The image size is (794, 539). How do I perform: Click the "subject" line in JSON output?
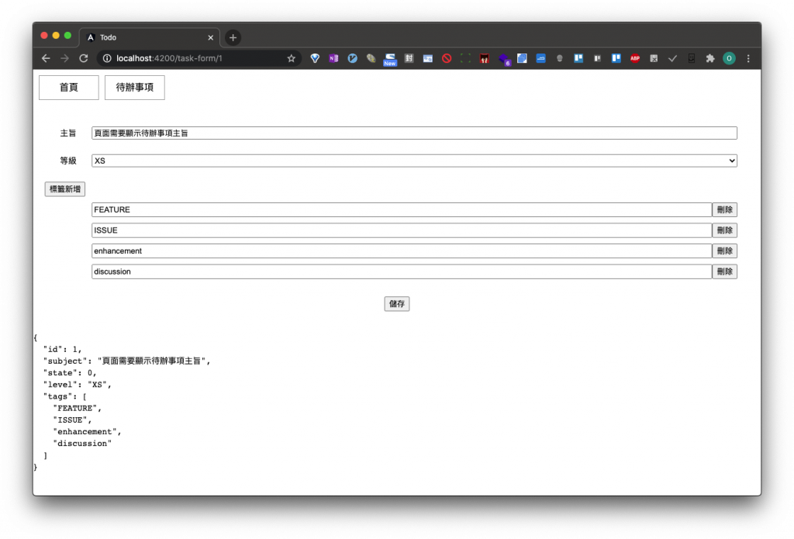point(126,361)
